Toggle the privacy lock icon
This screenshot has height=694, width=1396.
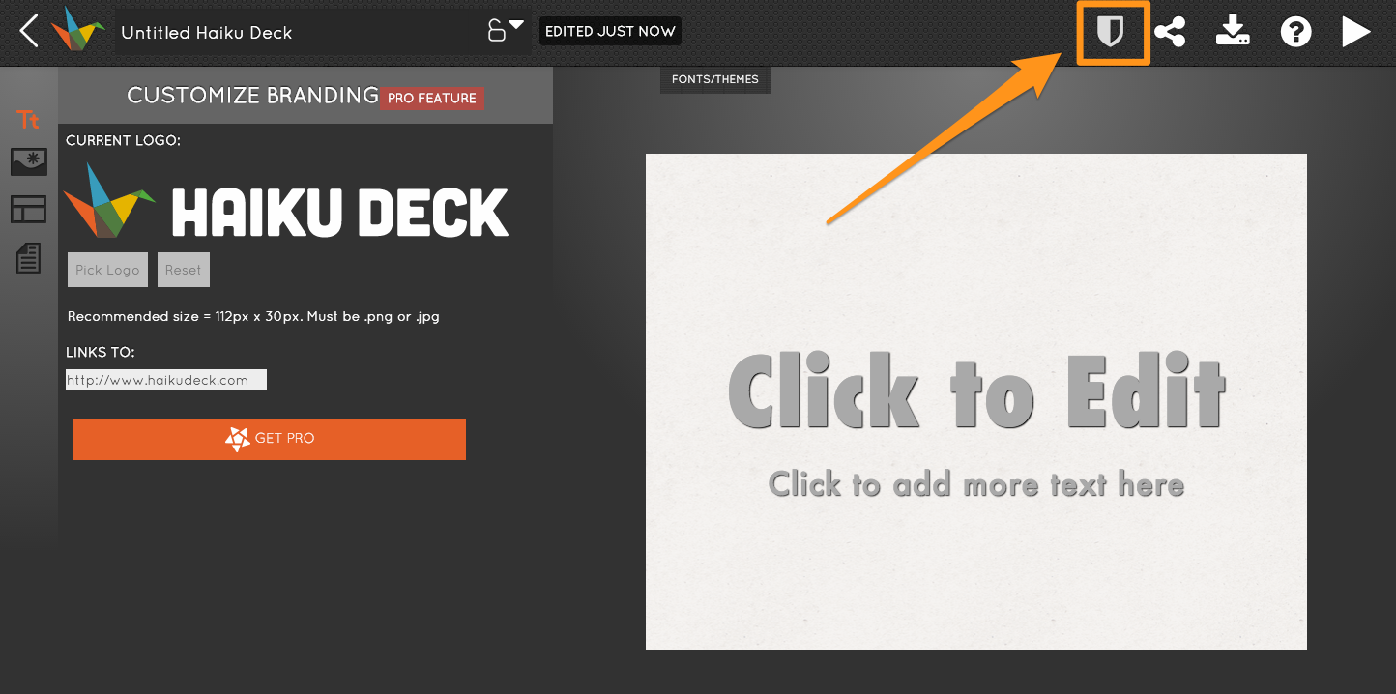pyautogui.click(x=496, y=31)
